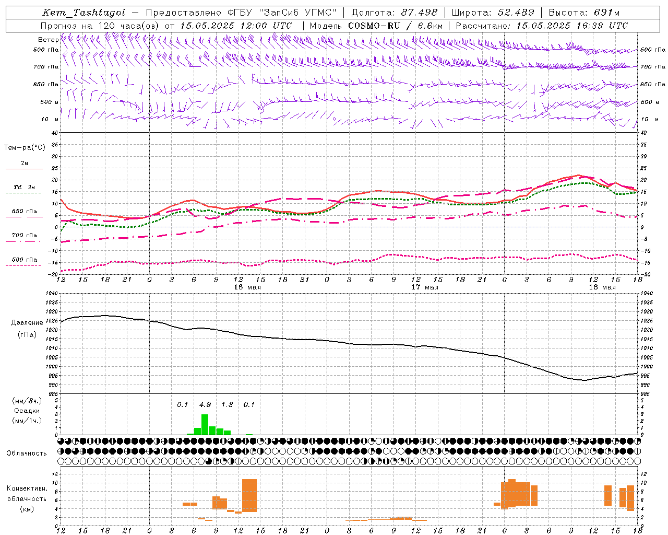Image resolution: width=668 pixels, height=535 pixels.
Task: Click the Модель COSMO-RU / 6.6км label
Action: point(376,26)
